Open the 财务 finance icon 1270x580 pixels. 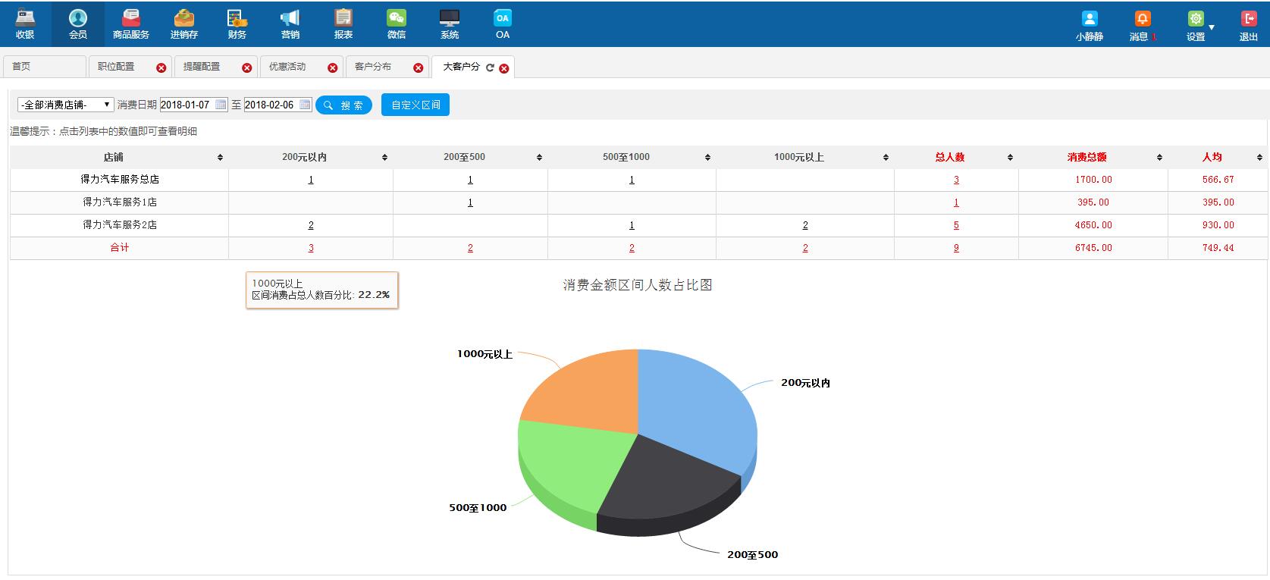click(237, 18)
